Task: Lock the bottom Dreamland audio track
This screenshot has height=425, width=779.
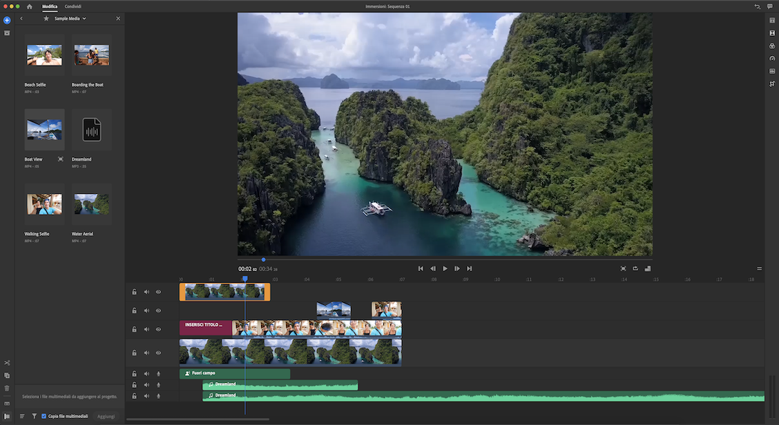Action: pos(135,396)
